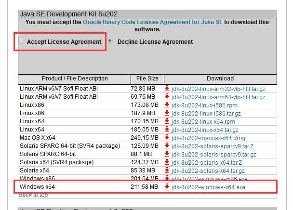The height and width of the screenshot is (210, 293).
Task: Click the 170.15 MB file size
Action: [x=145, y=121]
